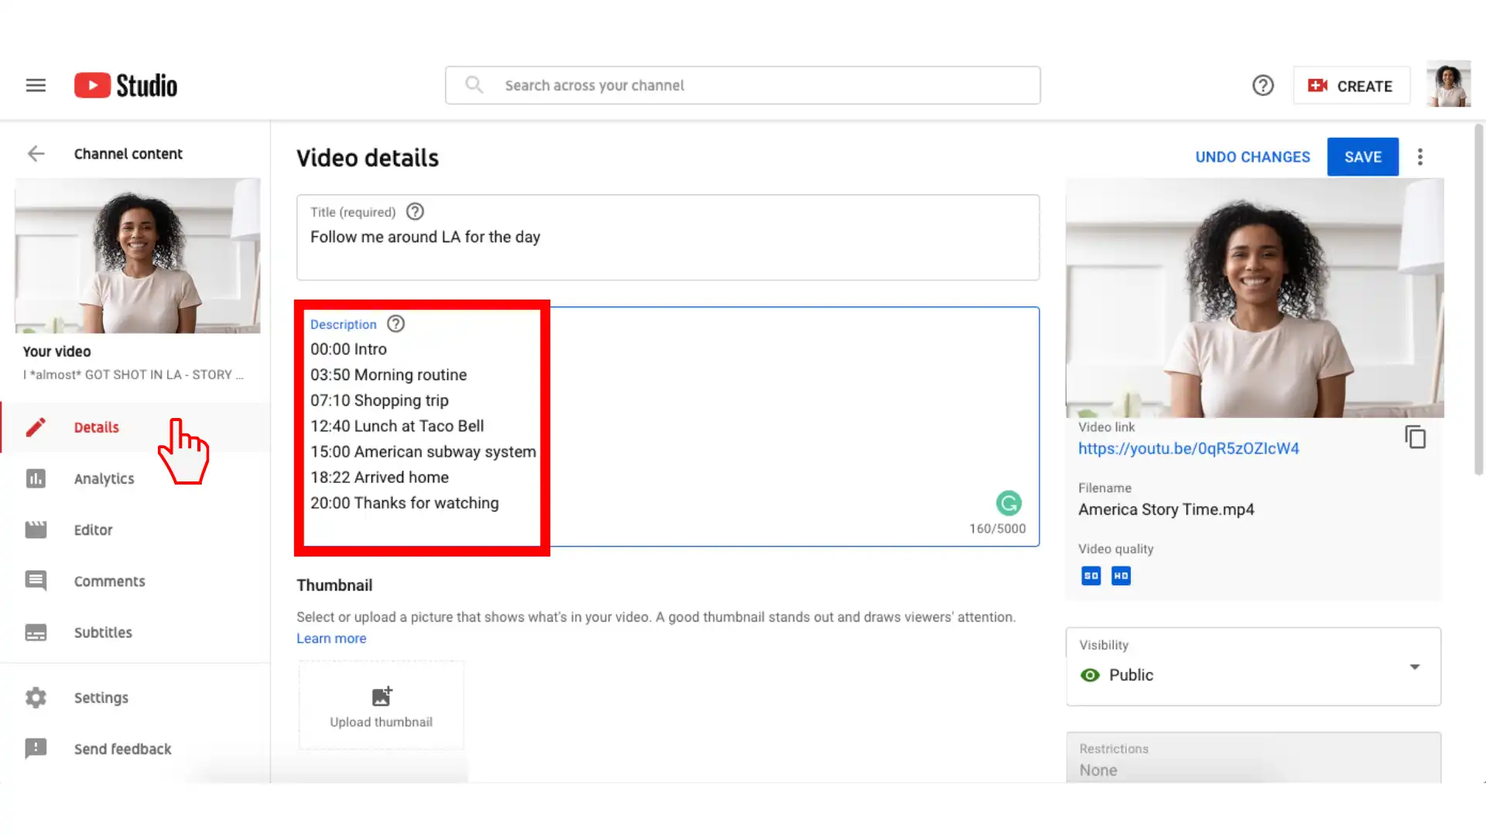This screenshot has height=836, width=1486.
Task: Select the HD video quality badge
Action: (x=1121, y=576)
